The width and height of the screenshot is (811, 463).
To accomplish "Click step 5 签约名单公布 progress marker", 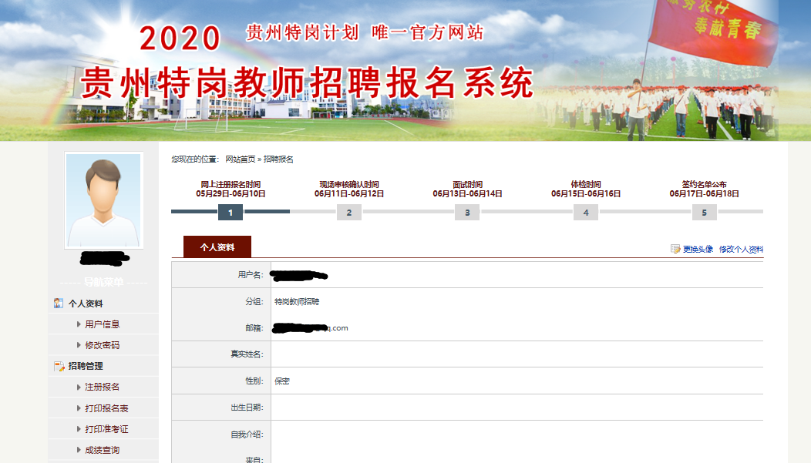I will pyautogui.click(x=704, y=213).
